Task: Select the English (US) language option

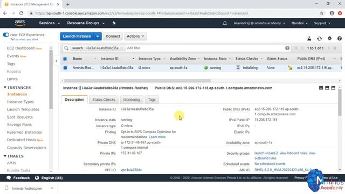Action: [52, 178]
